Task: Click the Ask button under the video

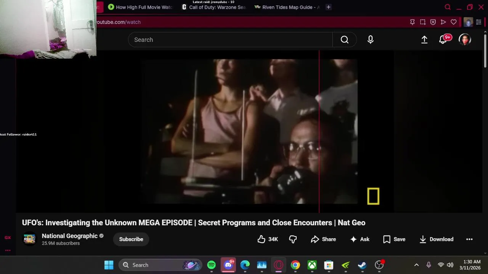Action: (360, 239)
